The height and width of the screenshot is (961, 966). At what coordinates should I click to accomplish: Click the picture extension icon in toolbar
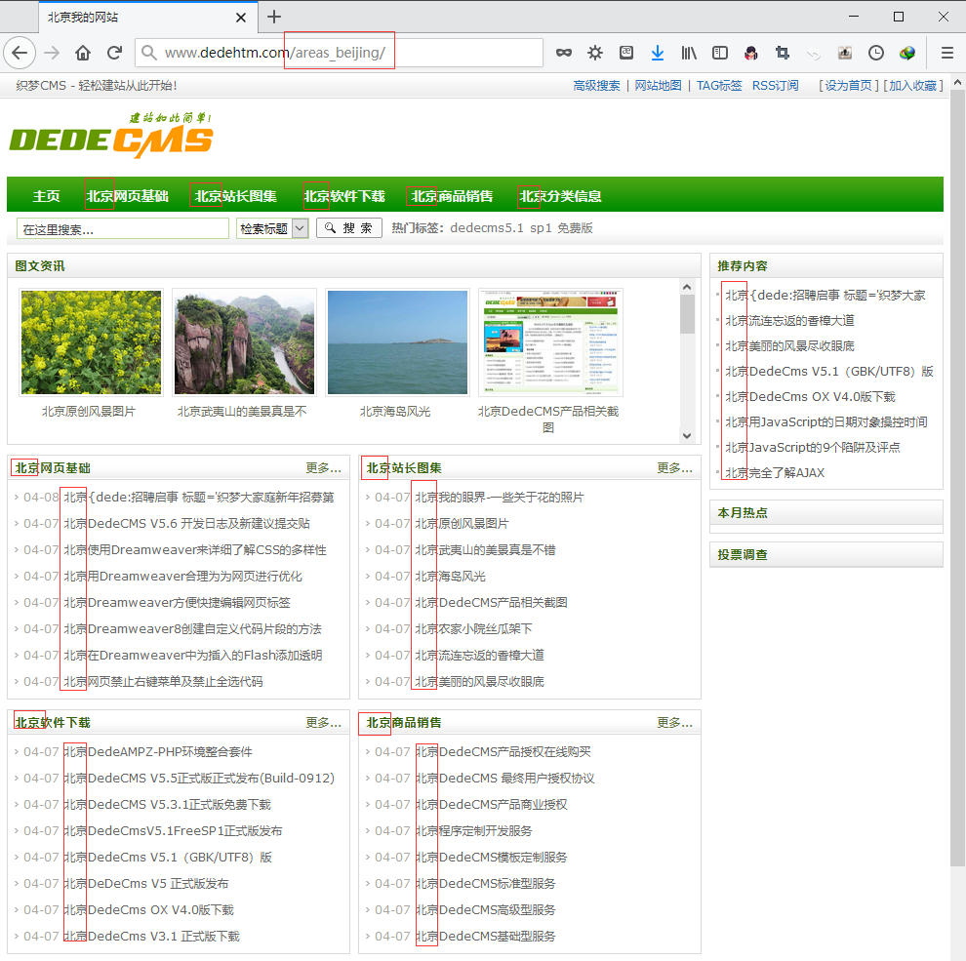click(845, 53)
